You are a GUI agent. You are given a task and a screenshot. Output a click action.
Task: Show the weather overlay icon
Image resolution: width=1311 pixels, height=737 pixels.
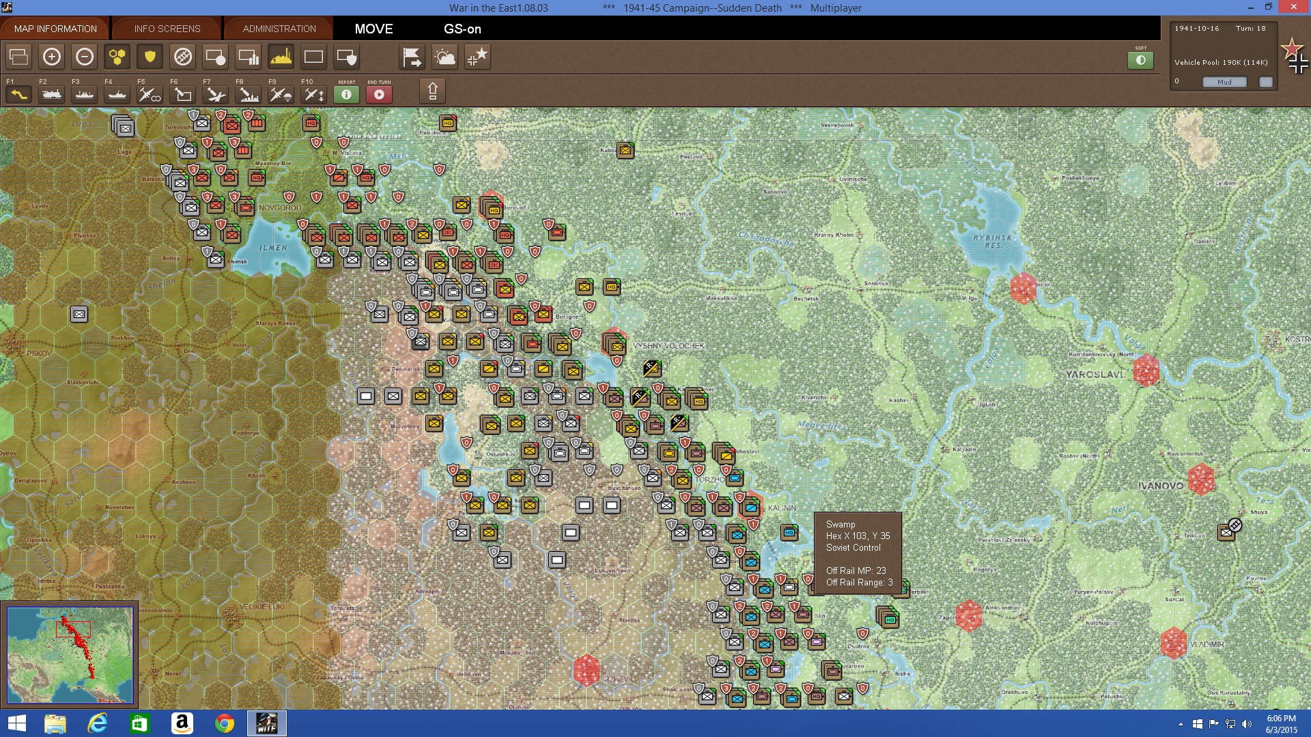445,57
